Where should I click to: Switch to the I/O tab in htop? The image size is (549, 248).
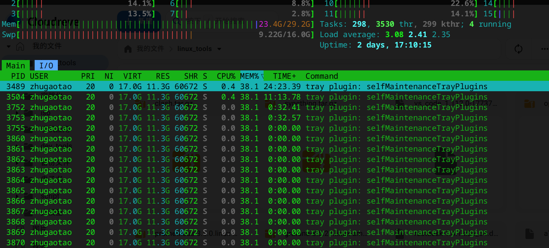point(46,66)
